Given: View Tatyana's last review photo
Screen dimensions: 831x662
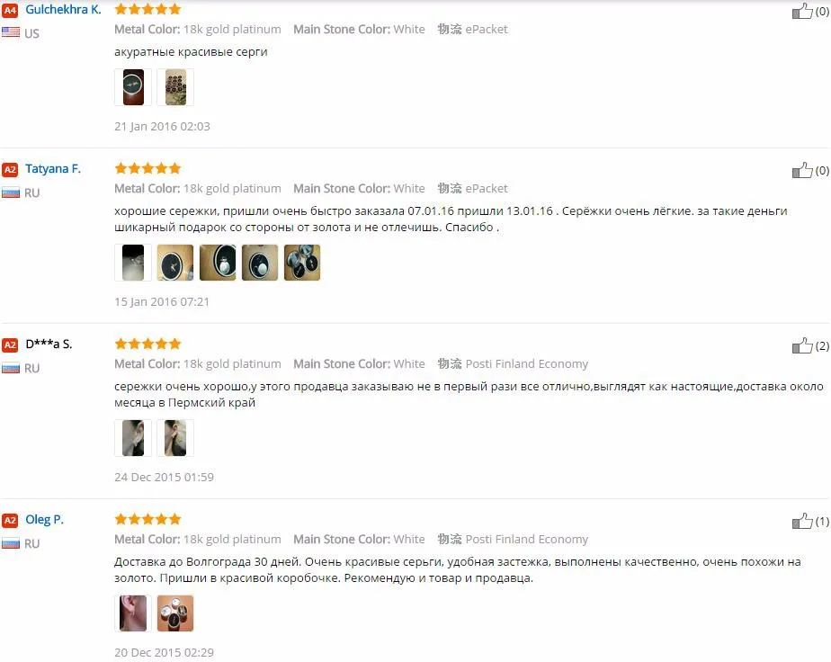Looking at the screenshot, I should (302, 263).
